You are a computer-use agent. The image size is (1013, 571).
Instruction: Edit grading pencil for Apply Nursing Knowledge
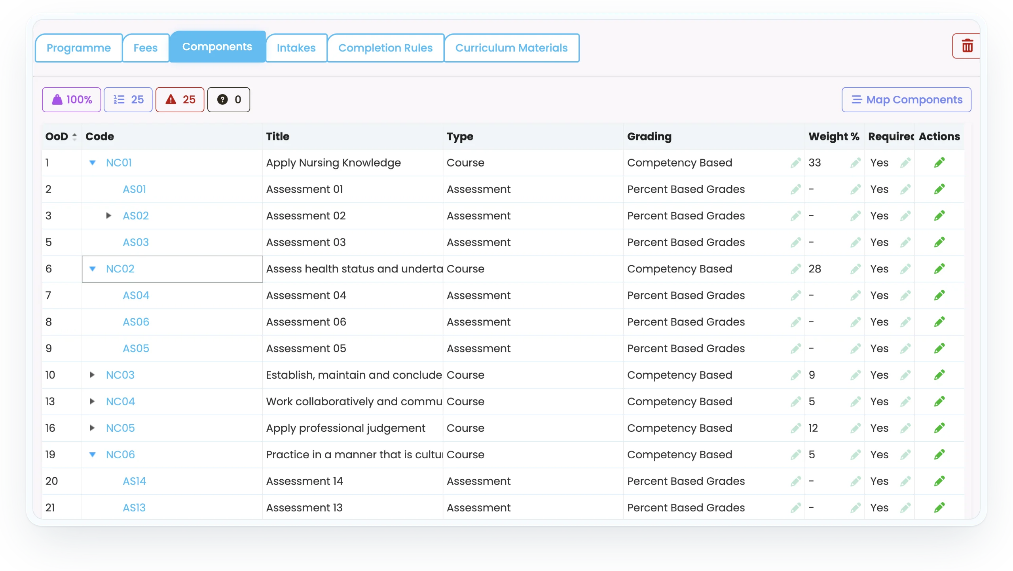pyautogui.click(x=796, y=163)
